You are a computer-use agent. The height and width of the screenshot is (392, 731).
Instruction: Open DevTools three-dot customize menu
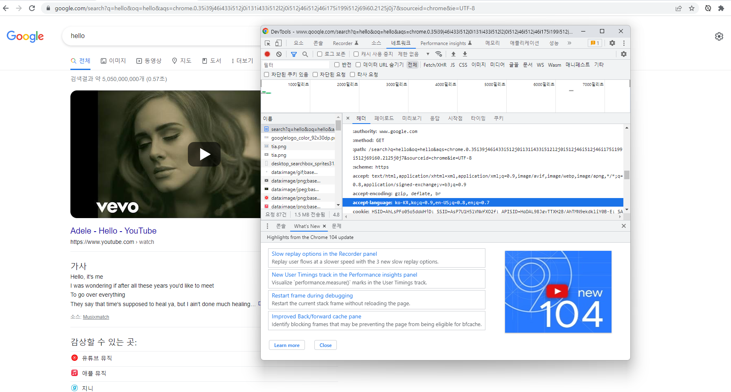tap(624, 43)
